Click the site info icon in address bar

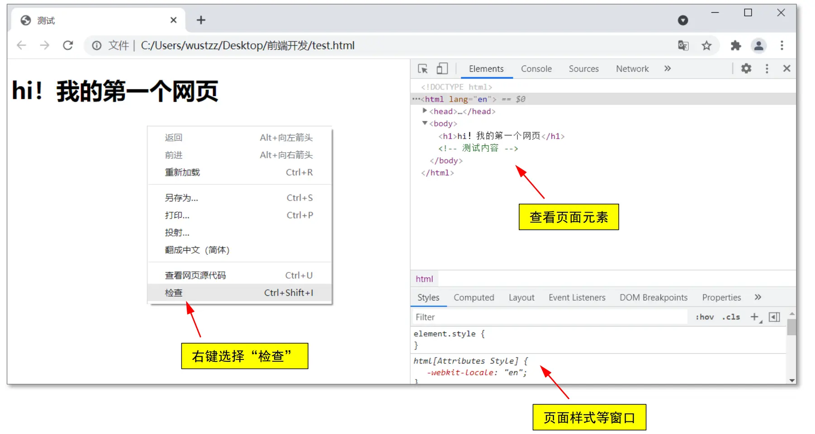pos(97,46)
